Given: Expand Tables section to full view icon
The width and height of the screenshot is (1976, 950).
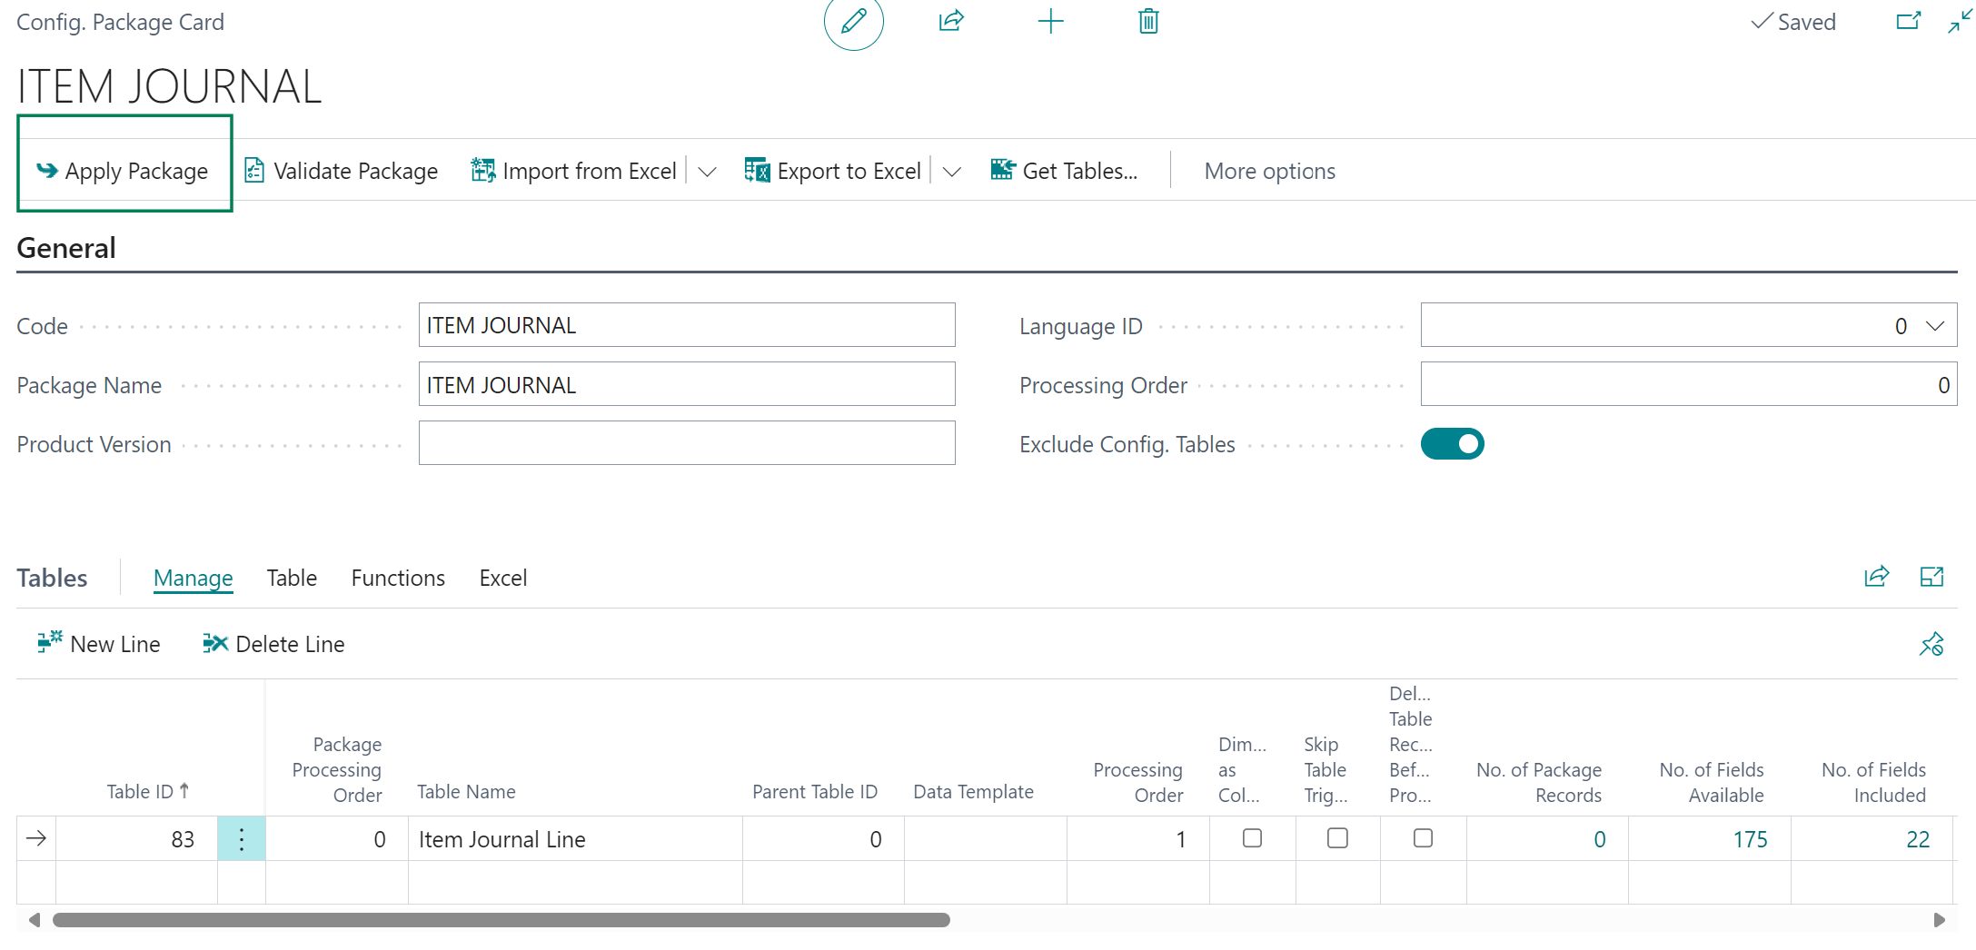Looking at the screenshot, I should pyautogui.click(x=1931, y=577).
